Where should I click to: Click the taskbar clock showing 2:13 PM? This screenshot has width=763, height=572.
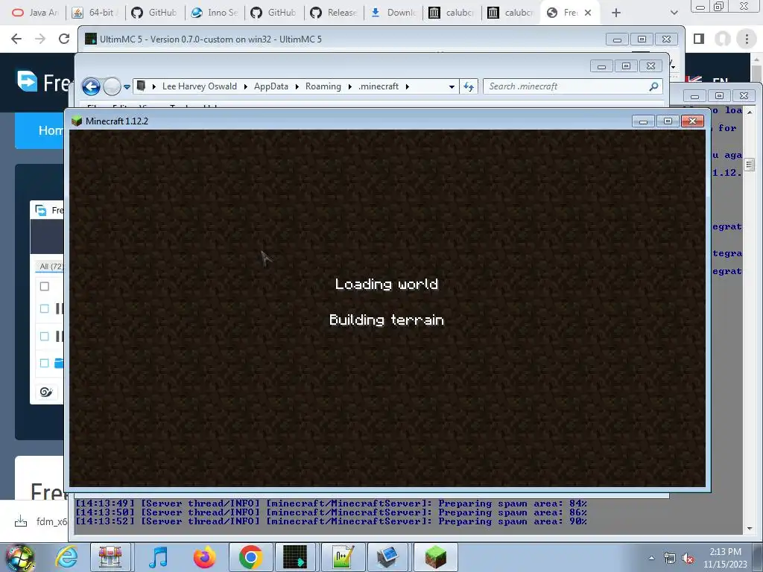click(725, 558)
